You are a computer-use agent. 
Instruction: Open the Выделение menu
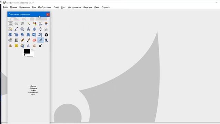click(24, 7)
